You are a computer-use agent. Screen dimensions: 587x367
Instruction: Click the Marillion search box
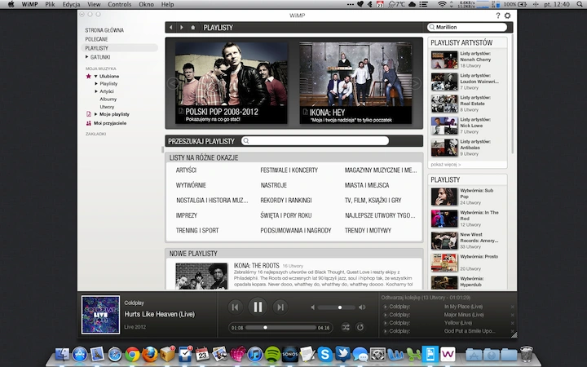tap(467, 27)
